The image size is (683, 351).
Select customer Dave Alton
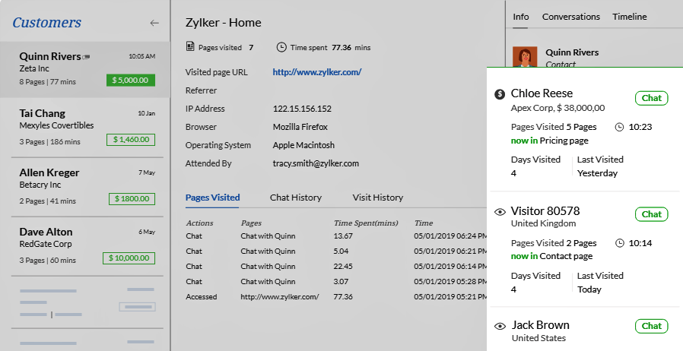tap(87, 245)
